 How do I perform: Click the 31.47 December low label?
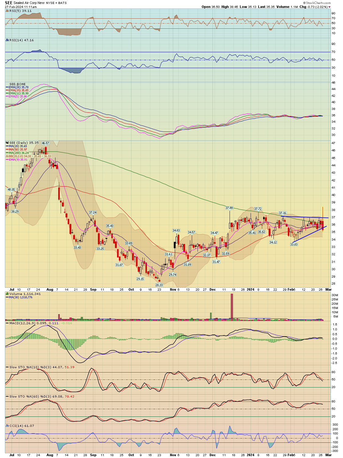pyautogui.click(x=216, y=262)
